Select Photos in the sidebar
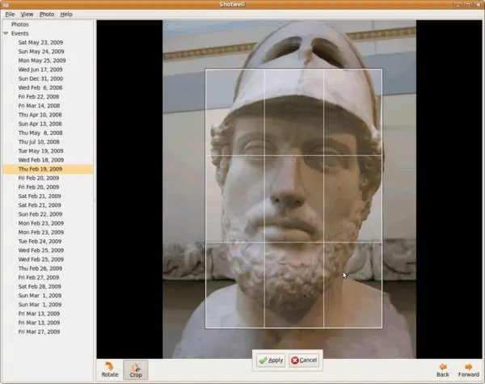485x384 pixels. (x=20, y=24)
